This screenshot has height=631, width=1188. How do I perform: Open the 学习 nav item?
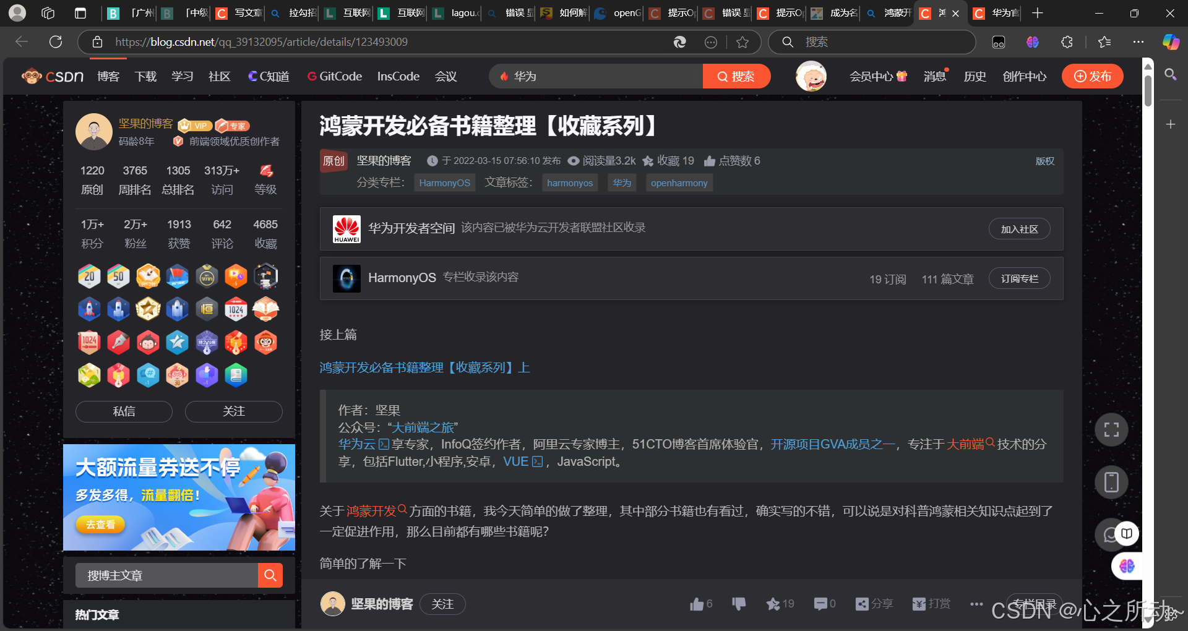pos(183,76)
